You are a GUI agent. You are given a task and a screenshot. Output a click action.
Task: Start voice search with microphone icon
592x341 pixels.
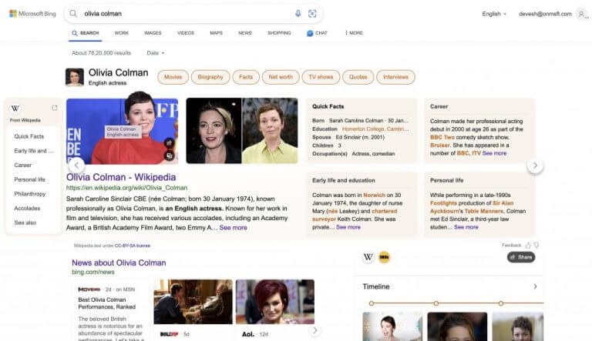point(298,14)
